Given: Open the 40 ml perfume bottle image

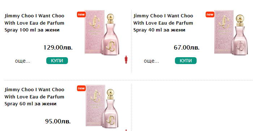Looking at the screenshot, I should click(231, 33).
